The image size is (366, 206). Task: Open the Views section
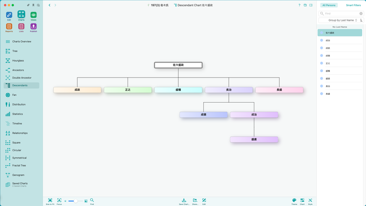point(33,16)
